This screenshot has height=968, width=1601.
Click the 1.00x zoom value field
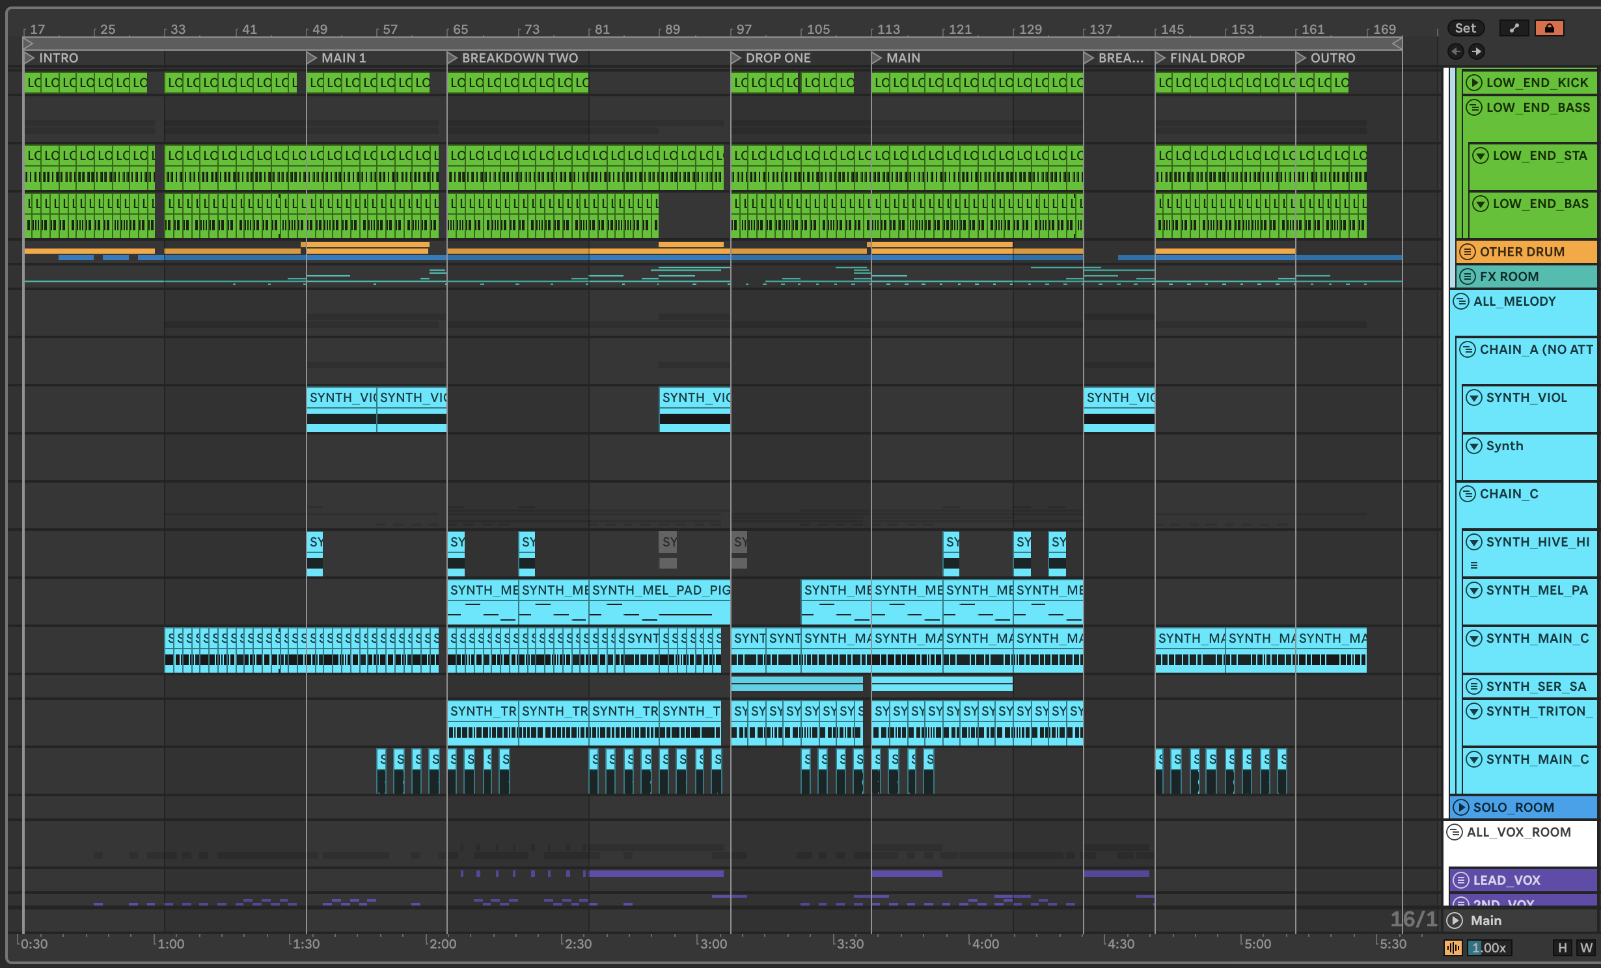pos(1489,948)
